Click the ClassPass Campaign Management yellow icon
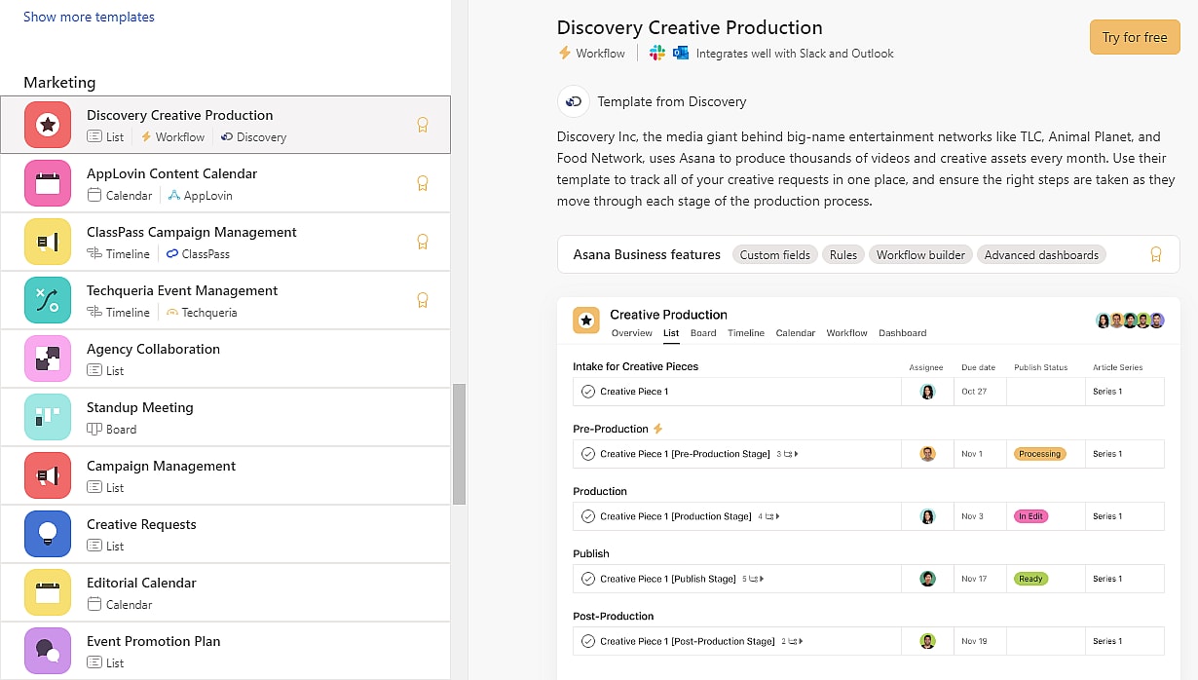 [48, 242]
